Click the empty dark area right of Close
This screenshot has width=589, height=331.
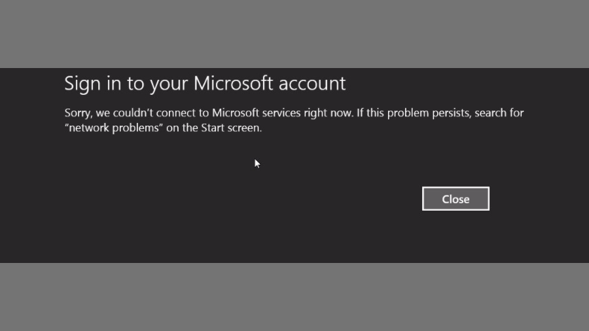[x=537, y=199]
